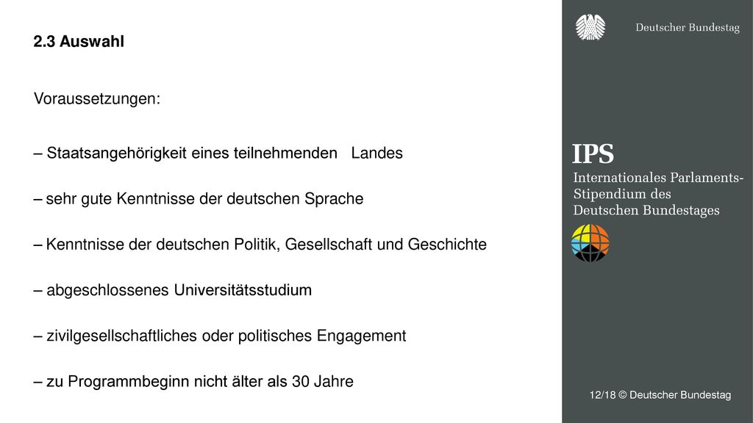
Task: Click the word Landes in first bullet
Action: pos(377,153)
